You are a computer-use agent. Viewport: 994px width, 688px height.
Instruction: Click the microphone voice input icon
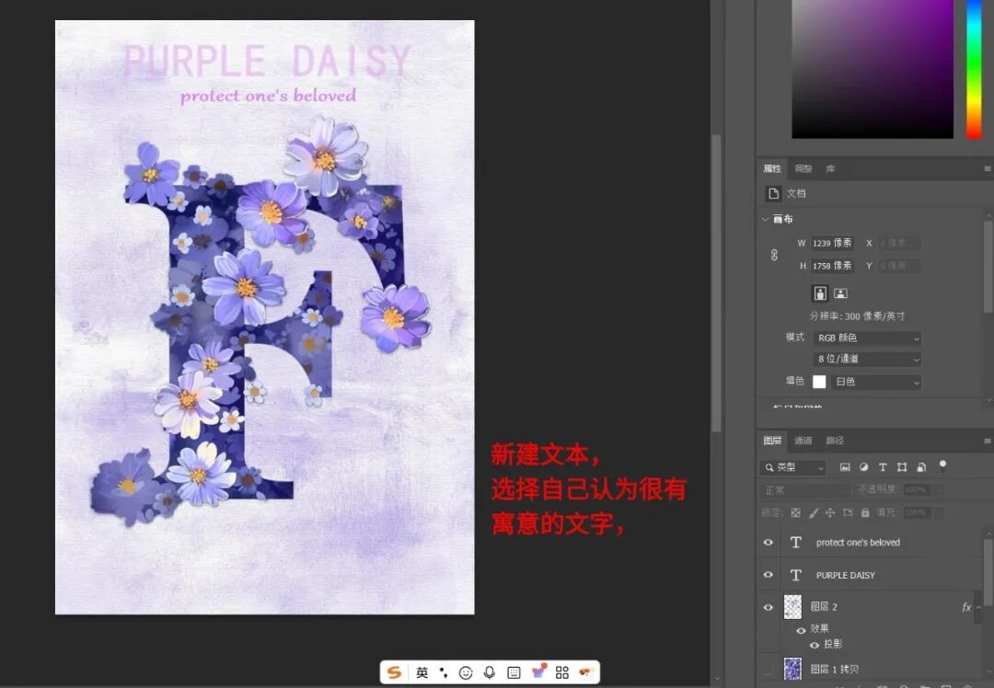pyautogui.click(x=490, y=672)
